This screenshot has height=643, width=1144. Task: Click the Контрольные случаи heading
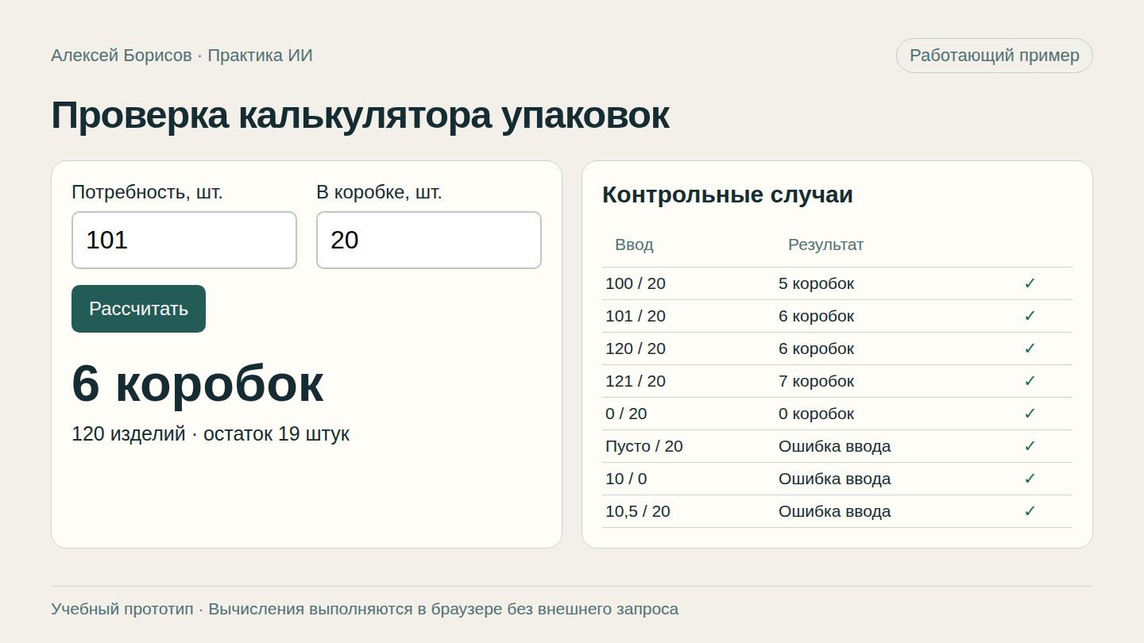click(x=728, y=194)
